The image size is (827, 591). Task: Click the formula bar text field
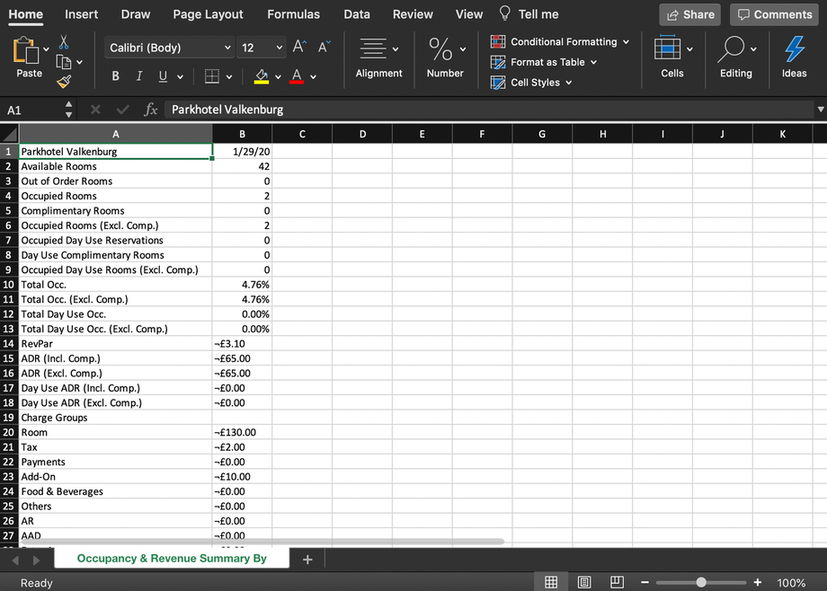click(x=489, y=110)
